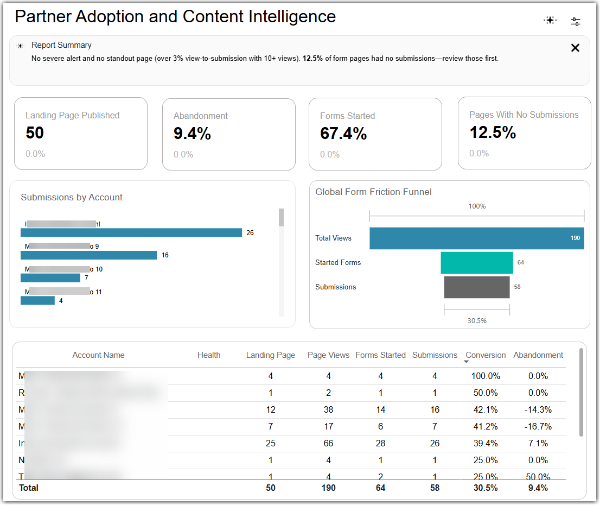The height and width of the screenshot is (505, 600).
Task: Sort table by Abandonment column
Action: click(538, 355)
